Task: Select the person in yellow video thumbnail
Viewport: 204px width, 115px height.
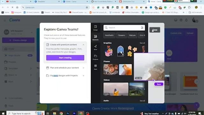Action: tap(116, 89)
